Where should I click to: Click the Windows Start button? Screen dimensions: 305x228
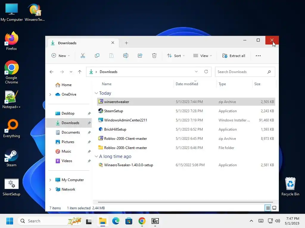[x=10, y=221]
